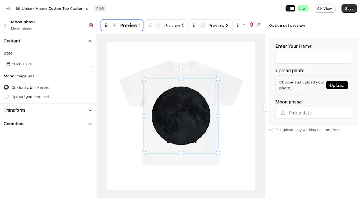Select the moon image on the t-shirt
Image resolution: width=362 pixels, height=198 pixels.
click(181, 116)
